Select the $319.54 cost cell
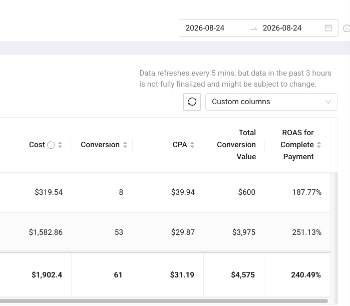This screenshot has width=350, height=306. [x=49, y=192]
